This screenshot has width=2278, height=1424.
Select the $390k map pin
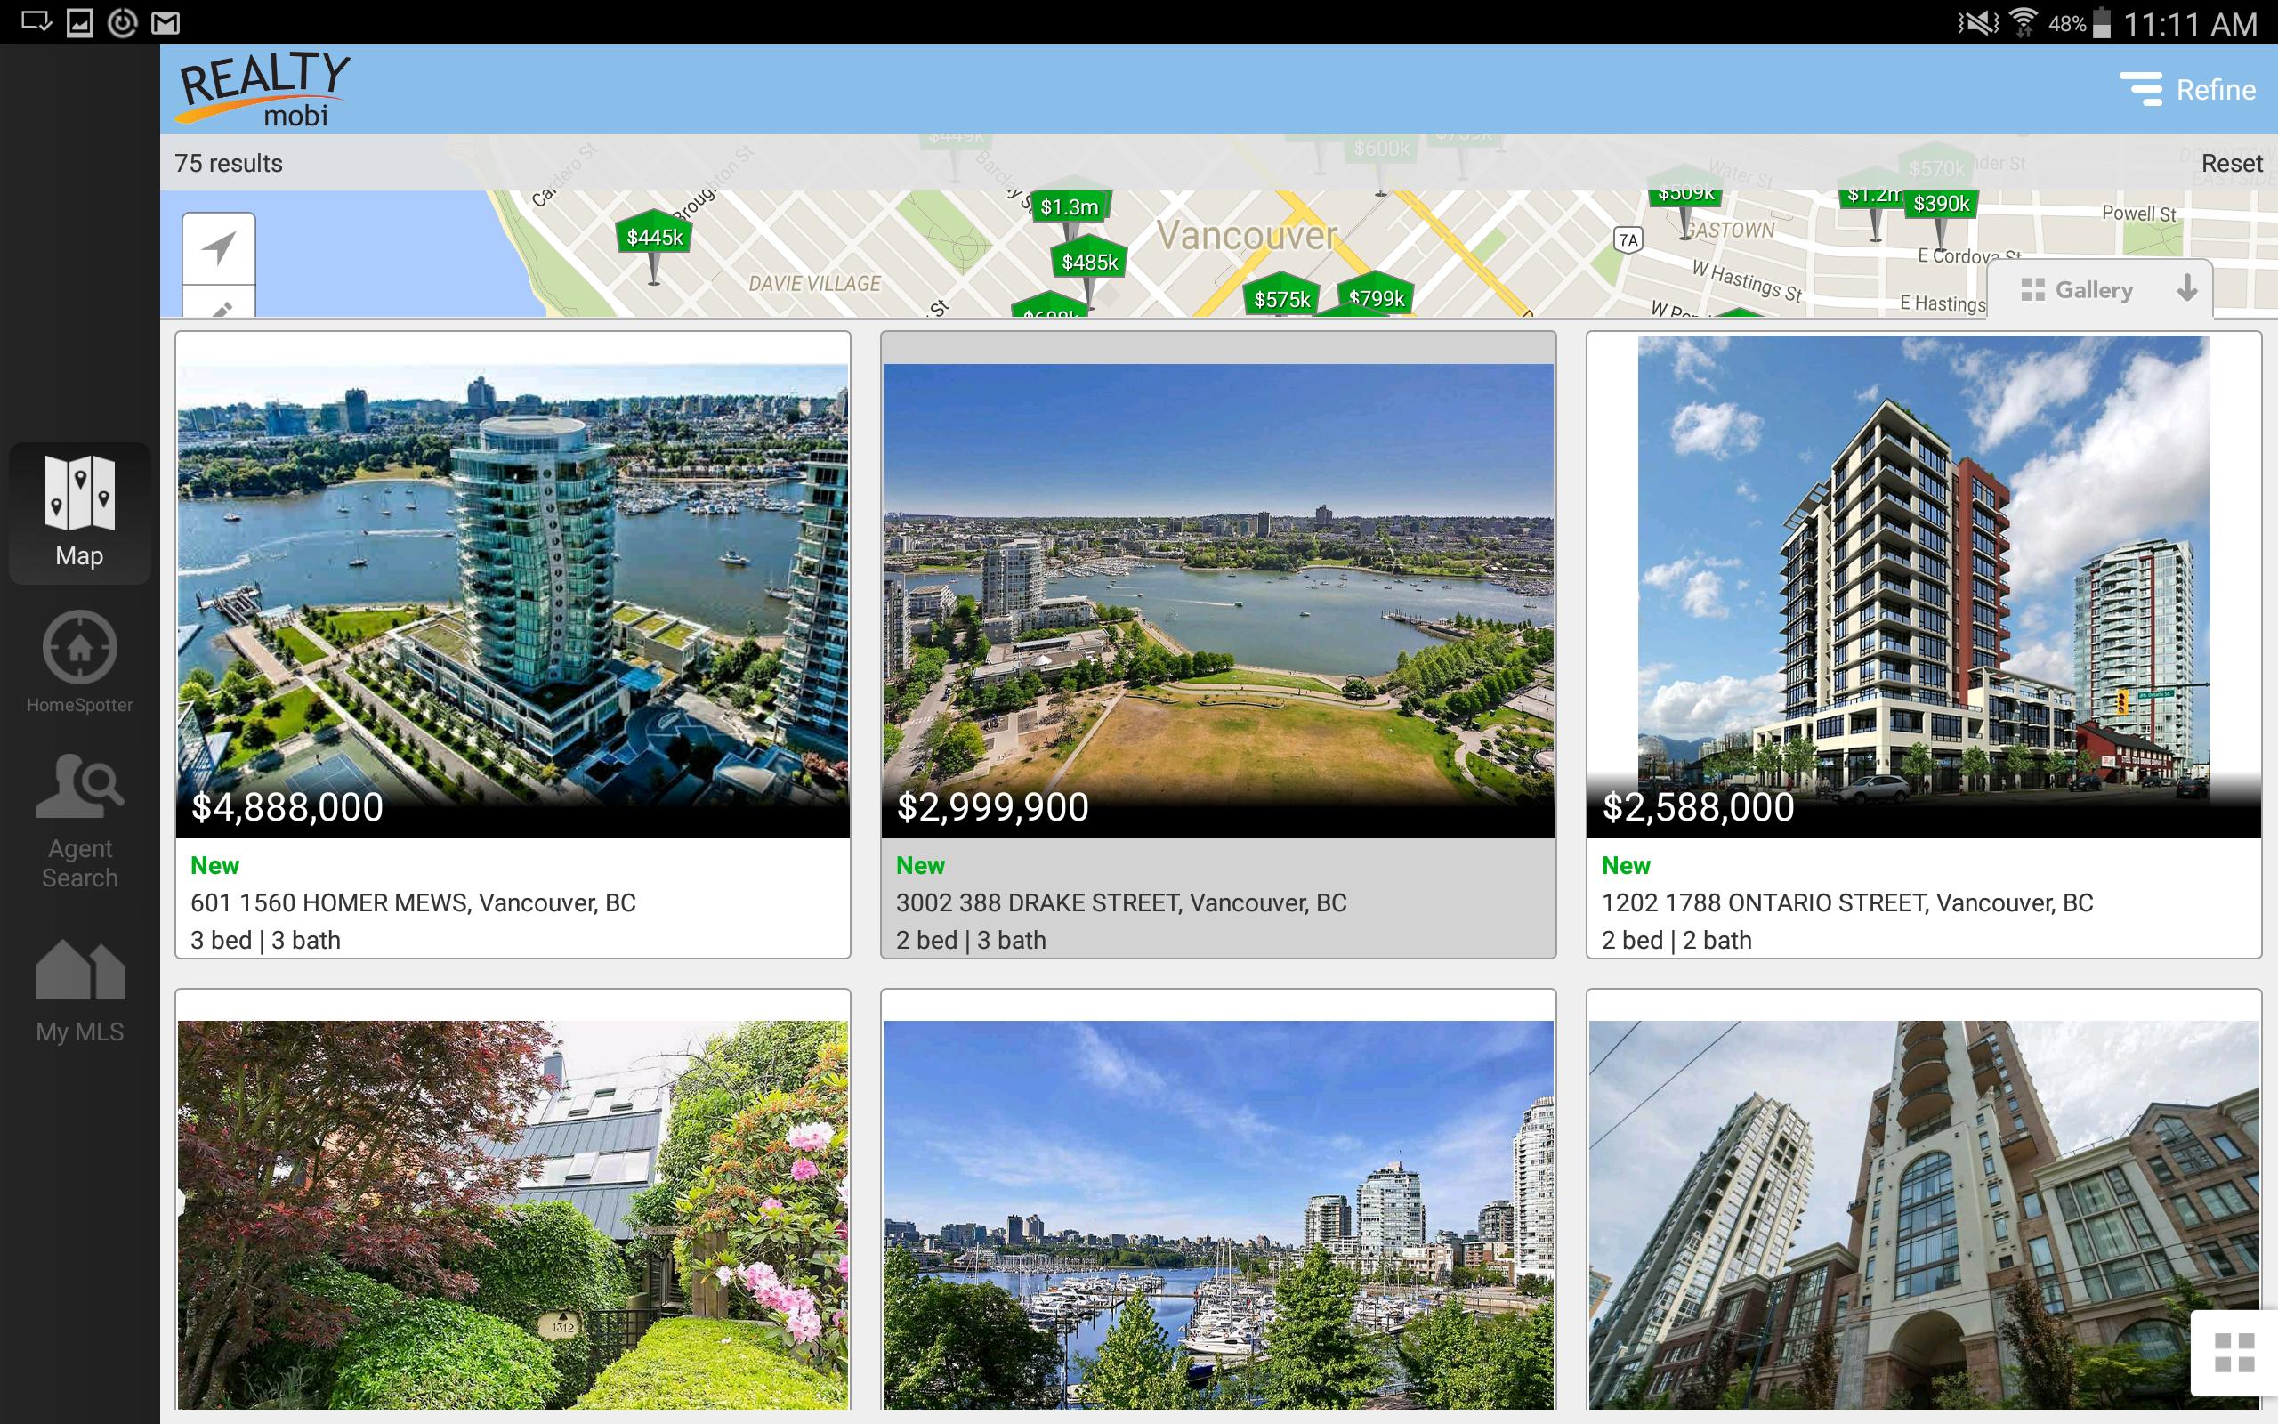coord(1941,205)
